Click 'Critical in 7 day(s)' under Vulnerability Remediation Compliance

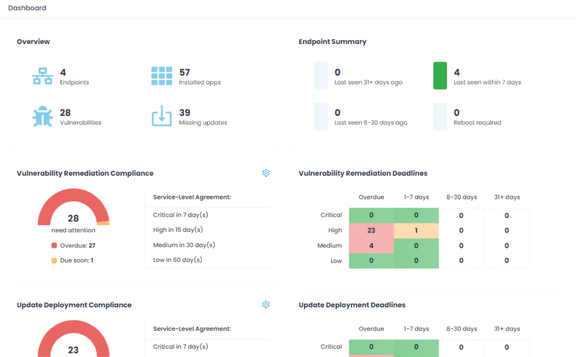tap(181, 215)
